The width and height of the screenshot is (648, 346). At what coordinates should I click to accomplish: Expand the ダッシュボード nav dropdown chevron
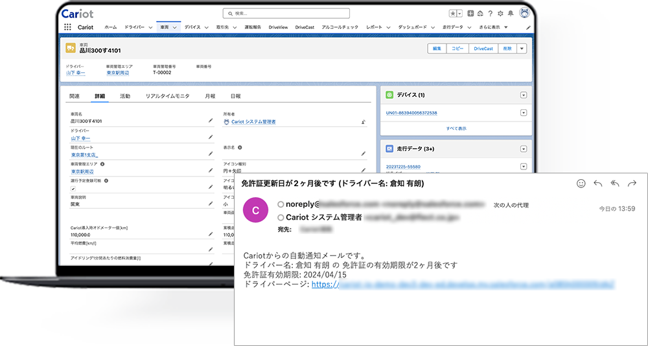coord(433,28)
